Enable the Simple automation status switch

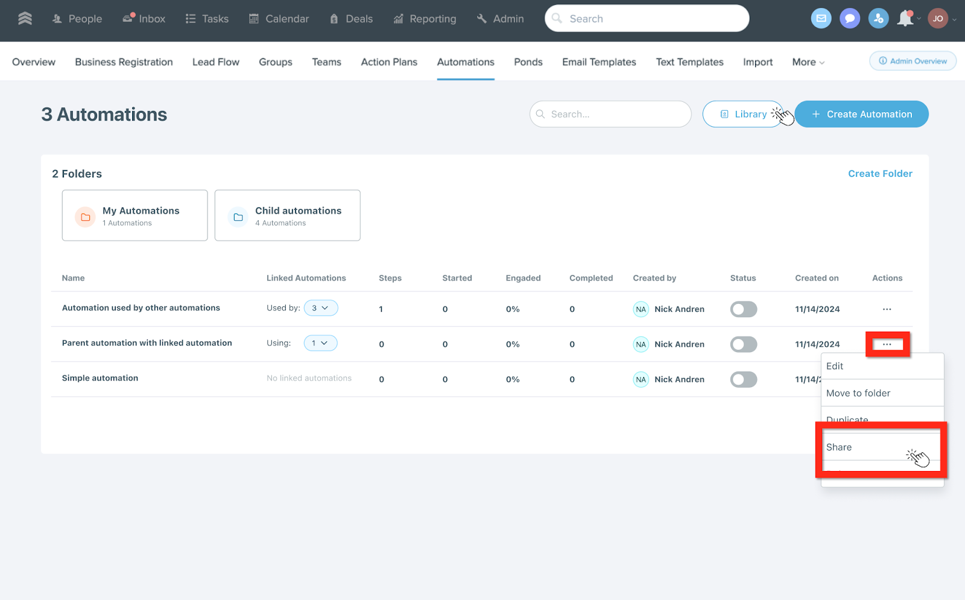point(743,379)
